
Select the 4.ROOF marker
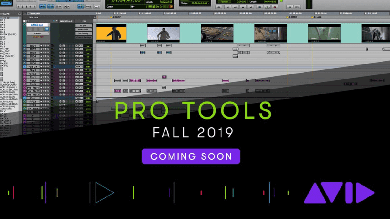coord(116,17)
